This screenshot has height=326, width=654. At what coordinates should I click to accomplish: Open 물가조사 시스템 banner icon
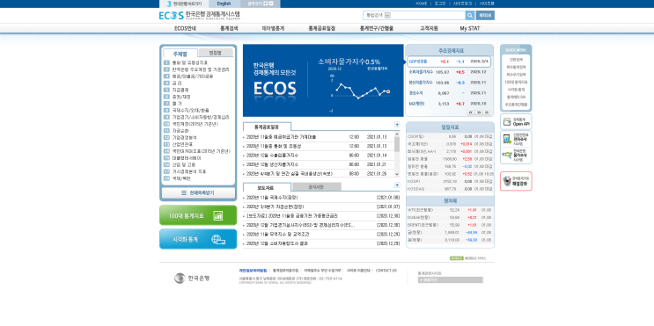pos(516,156)
